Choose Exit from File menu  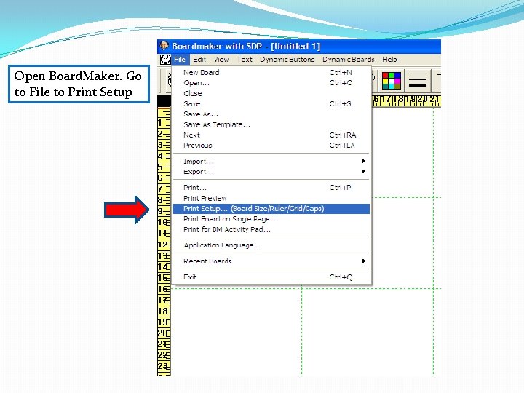[271, 277]
